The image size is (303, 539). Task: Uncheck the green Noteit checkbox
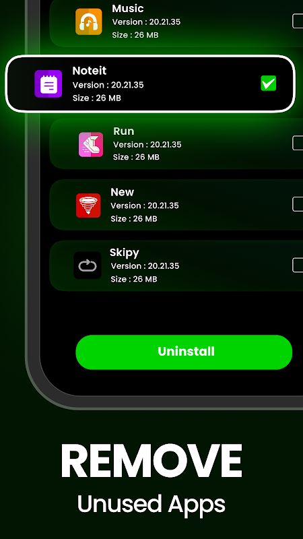[268, 84]
